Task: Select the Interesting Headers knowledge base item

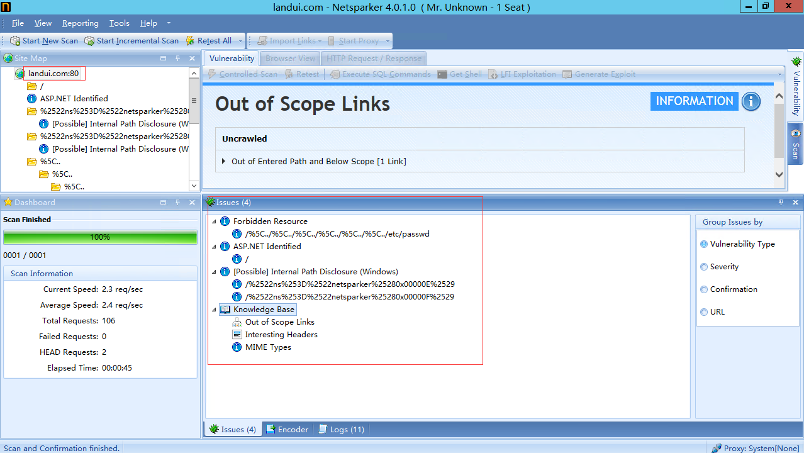Action: click(x=281, y=335)
